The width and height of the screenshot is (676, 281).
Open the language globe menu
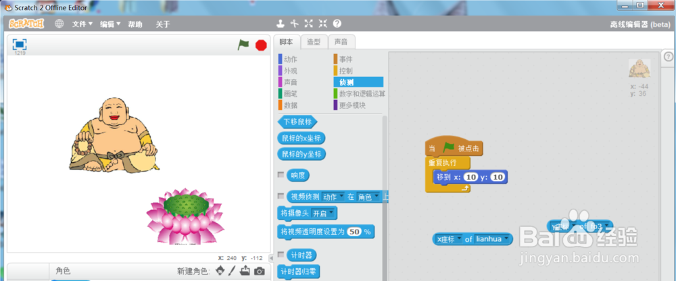59,24
